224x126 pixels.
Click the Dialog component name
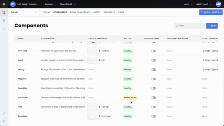coord(21,70)
